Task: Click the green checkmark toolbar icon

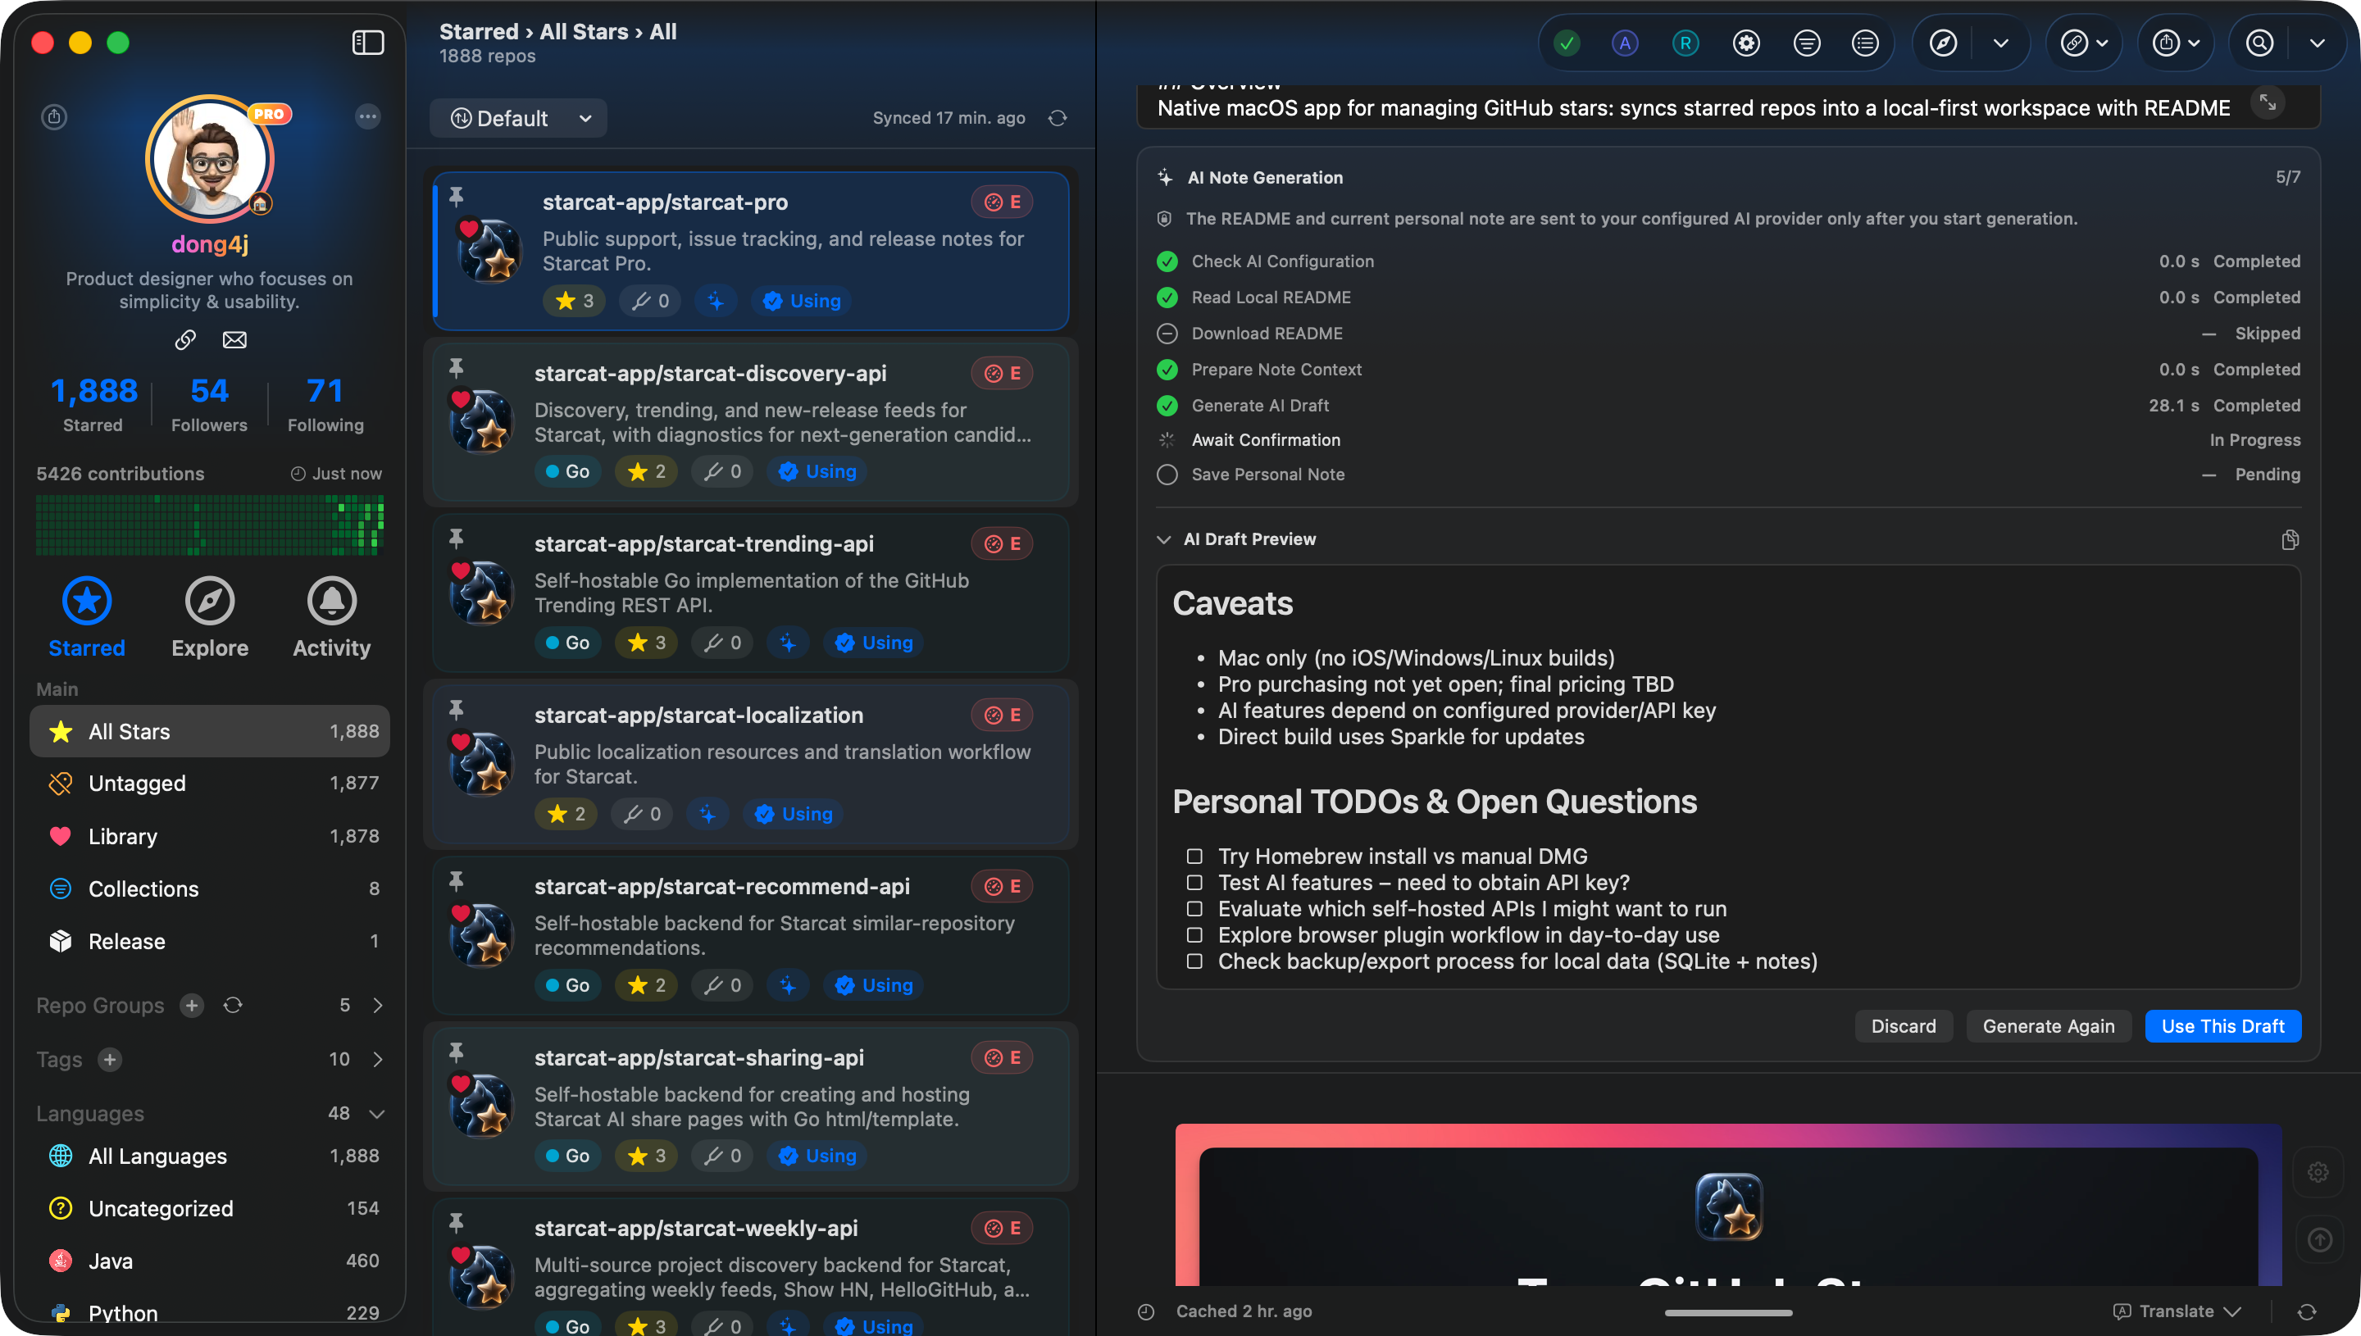Action: pyautogui.click(x=1567, y=43)
